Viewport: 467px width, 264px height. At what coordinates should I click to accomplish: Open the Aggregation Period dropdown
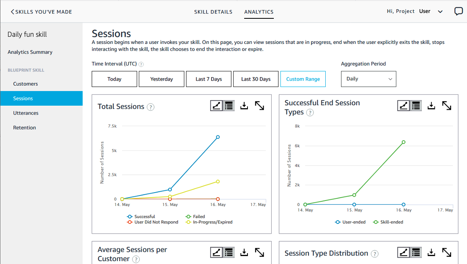point(368,79)
